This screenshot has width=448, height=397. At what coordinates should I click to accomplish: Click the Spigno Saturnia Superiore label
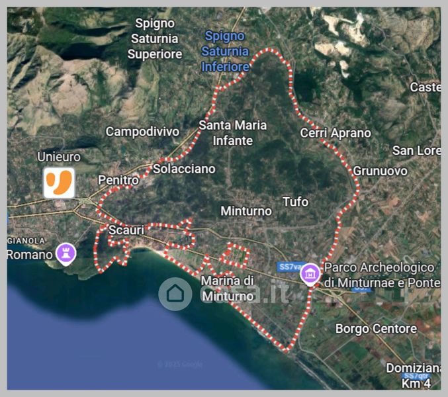coord(155,38)
